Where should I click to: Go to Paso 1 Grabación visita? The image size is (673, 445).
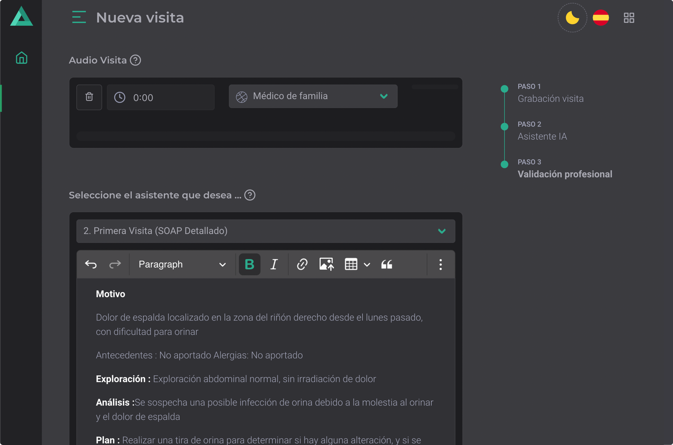pyautogui.click(x=550, y=99)
